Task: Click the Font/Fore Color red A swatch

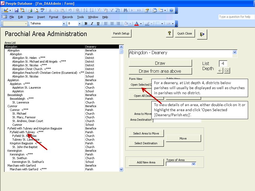Action: pyautogui.click(x=137, y=24)
